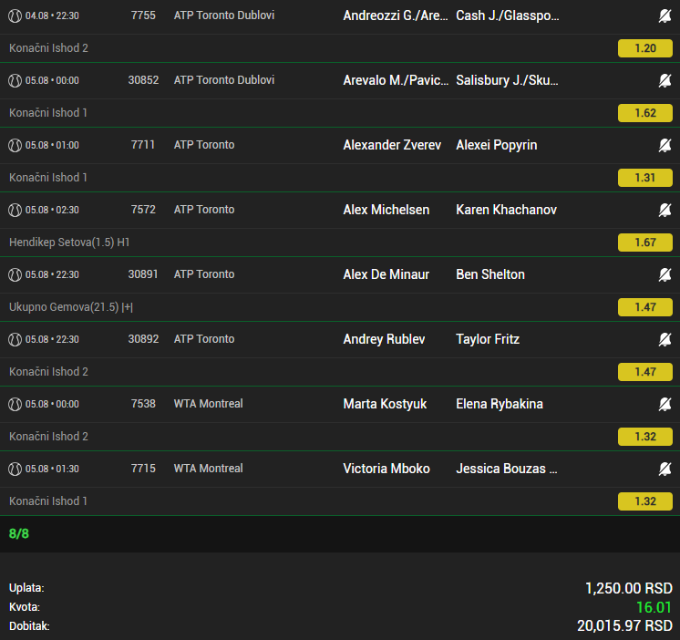Screen dimensions: 680x640
Task: Click tennis ball icon of match 7715
Action: click(x=15, y=470)
